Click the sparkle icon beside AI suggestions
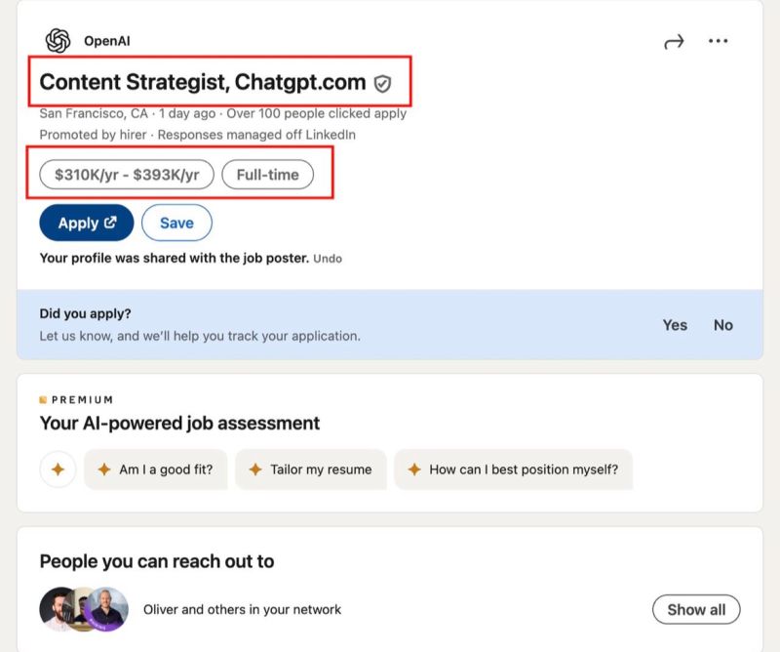This screenshot has width=780, height=652. pos(58,469)
